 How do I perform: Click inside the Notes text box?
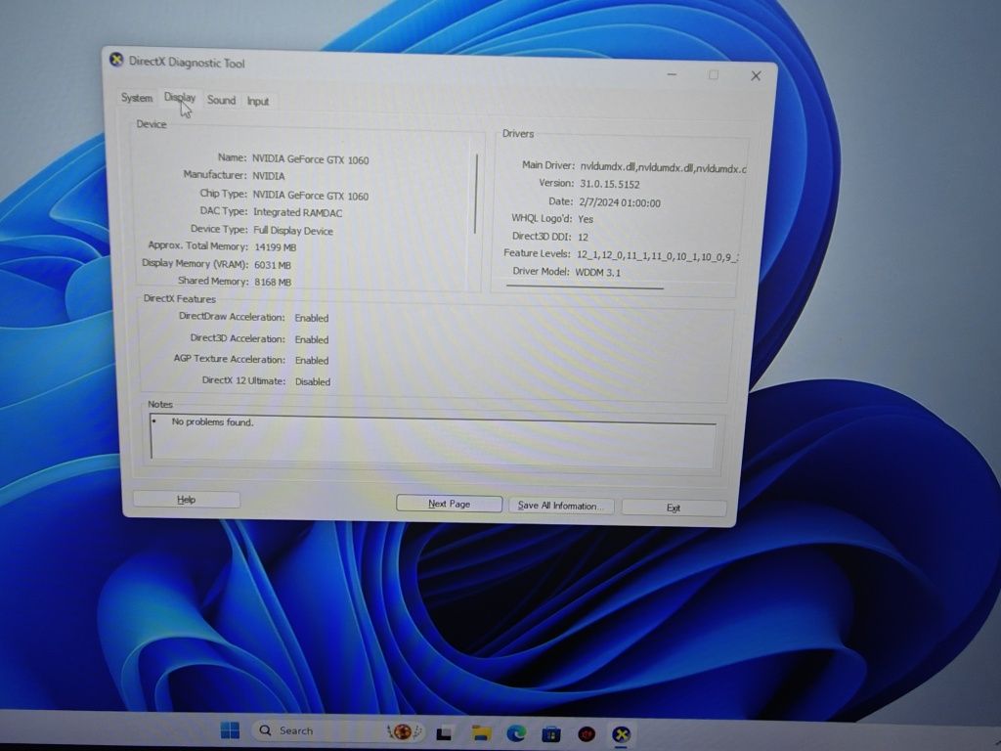coord(433,439)
